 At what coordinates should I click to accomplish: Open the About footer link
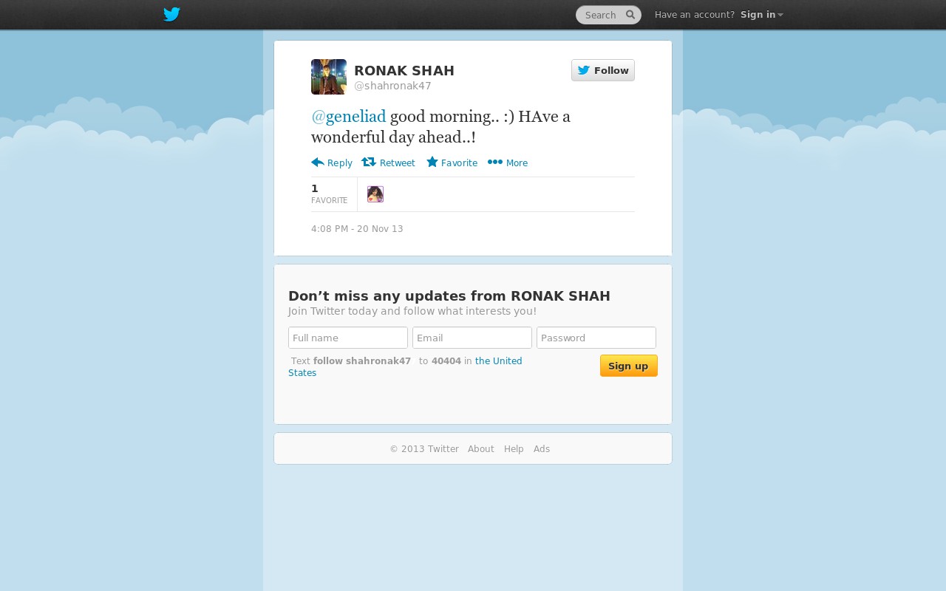[481, 449]
